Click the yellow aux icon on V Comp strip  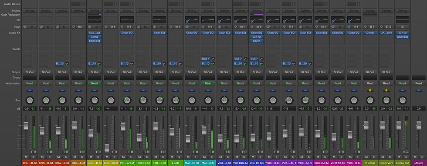tap(369, 91)
